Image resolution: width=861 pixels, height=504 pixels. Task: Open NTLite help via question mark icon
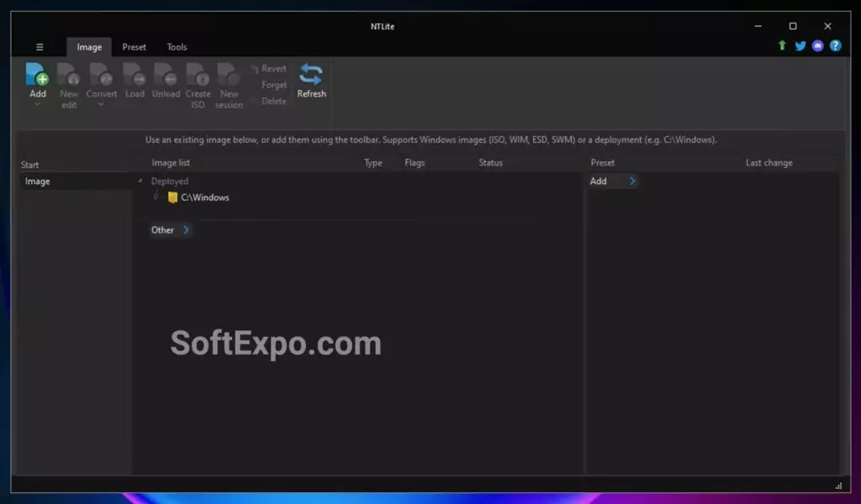[835, 45]
